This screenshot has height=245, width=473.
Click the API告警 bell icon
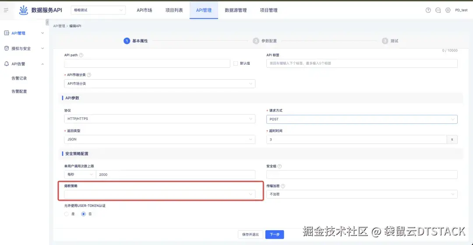point(7,64)
